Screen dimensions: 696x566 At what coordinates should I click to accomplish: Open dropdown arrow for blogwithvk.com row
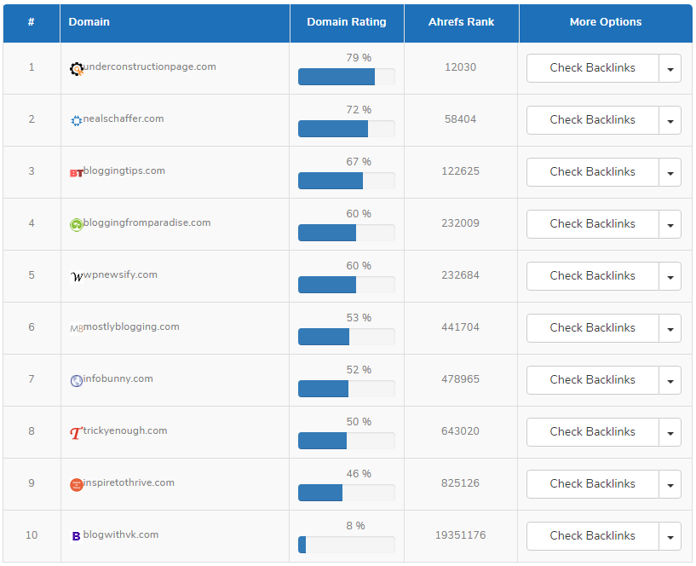(x=670, y=536)
